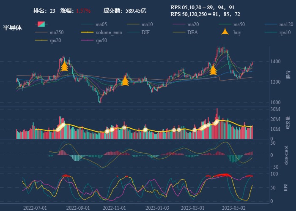296x211 pixels.
Task: Click the buy arrow marker near 2023-04
Action: (213, 70)
